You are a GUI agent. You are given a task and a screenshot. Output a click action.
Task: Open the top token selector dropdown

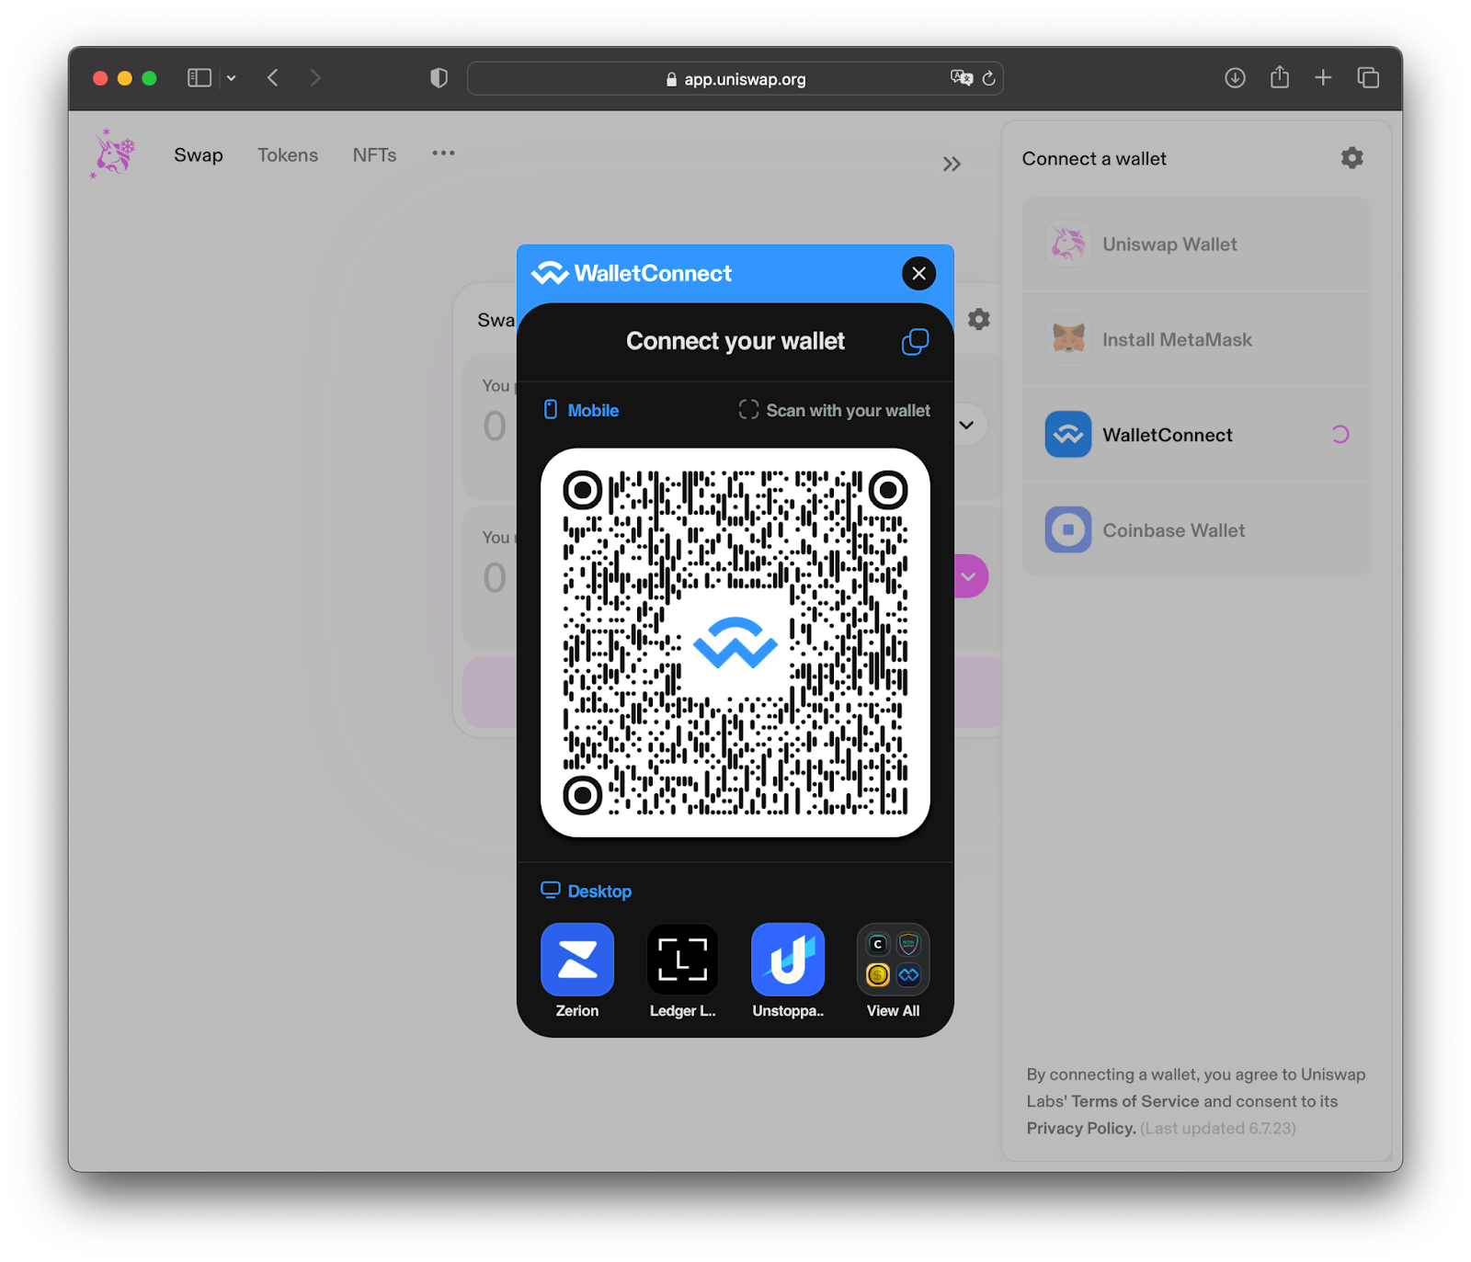coord(967,425)
